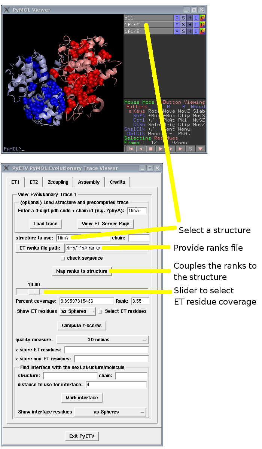Switch to the ET1 tab
The height and width of the screenshot is (449, 262).
[15, 182]
